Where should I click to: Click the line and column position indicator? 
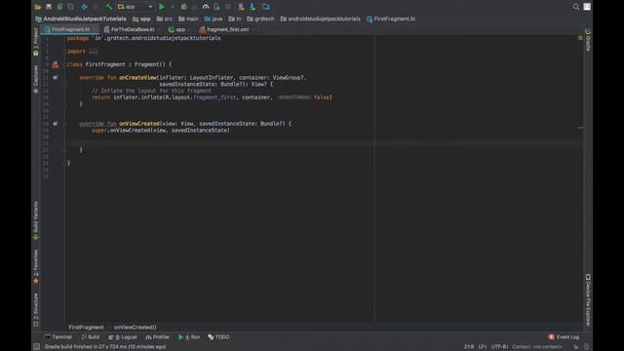point(468,347)
